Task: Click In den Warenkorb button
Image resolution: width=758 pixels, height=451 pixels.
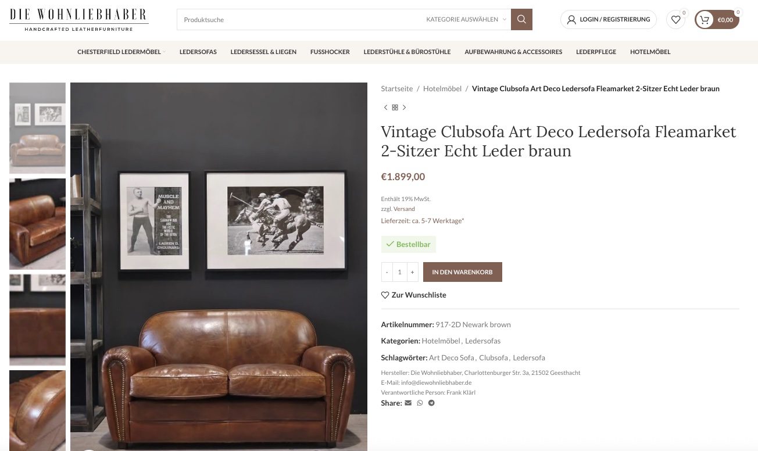Action: [x=463, y=272]
